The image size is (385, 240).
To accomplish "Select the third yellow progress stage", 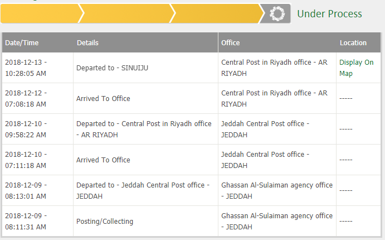I will click(217, 13).
